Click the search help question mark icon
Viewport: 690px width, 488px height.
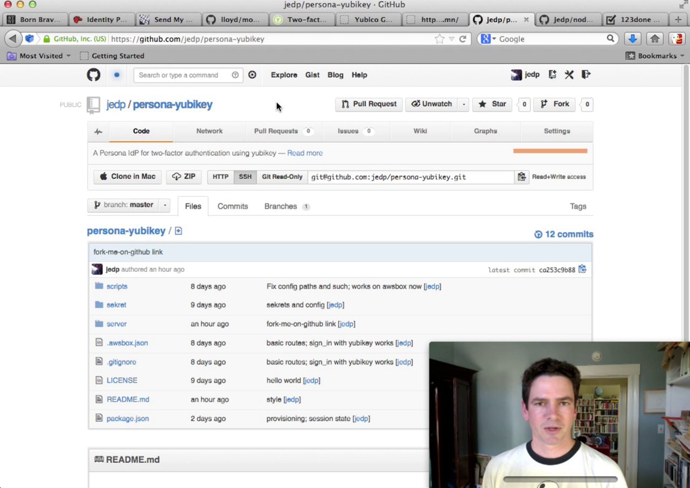(x=235, y=75)
